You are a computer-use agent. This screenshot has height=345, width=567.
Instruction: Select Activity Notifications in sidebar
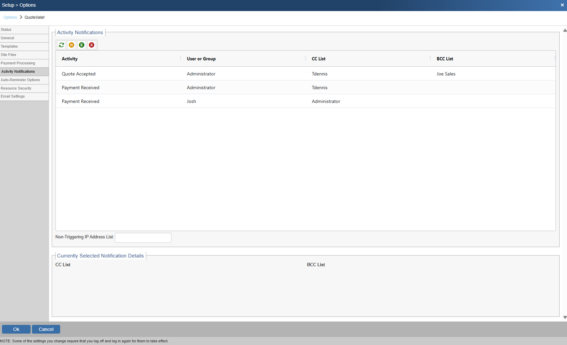point(24,72)
